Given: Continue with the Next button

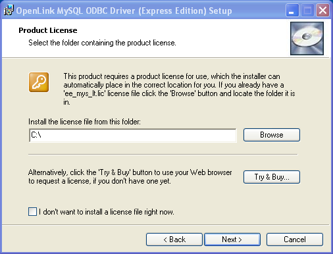Looking at the screenshot, I should 232,240.
